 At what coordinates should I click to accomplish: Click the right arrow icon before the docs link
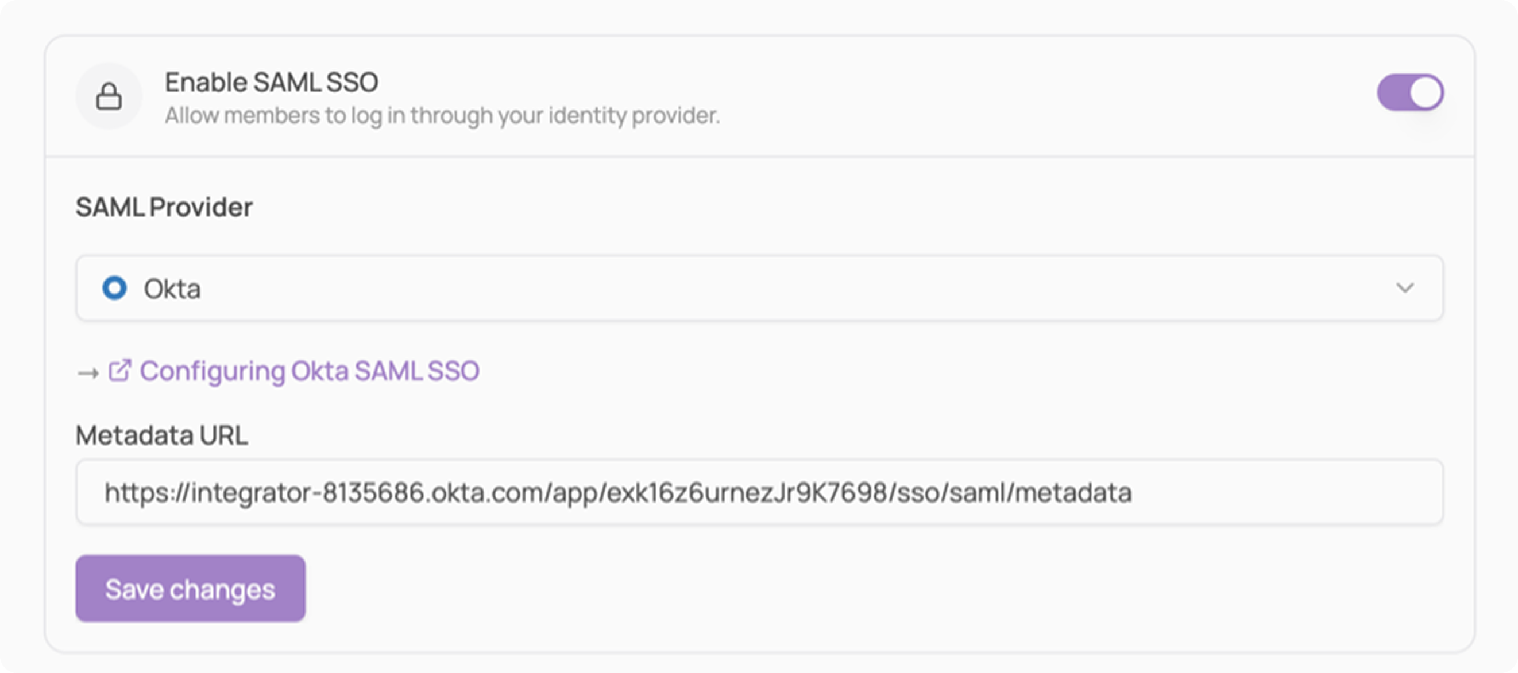88,373
